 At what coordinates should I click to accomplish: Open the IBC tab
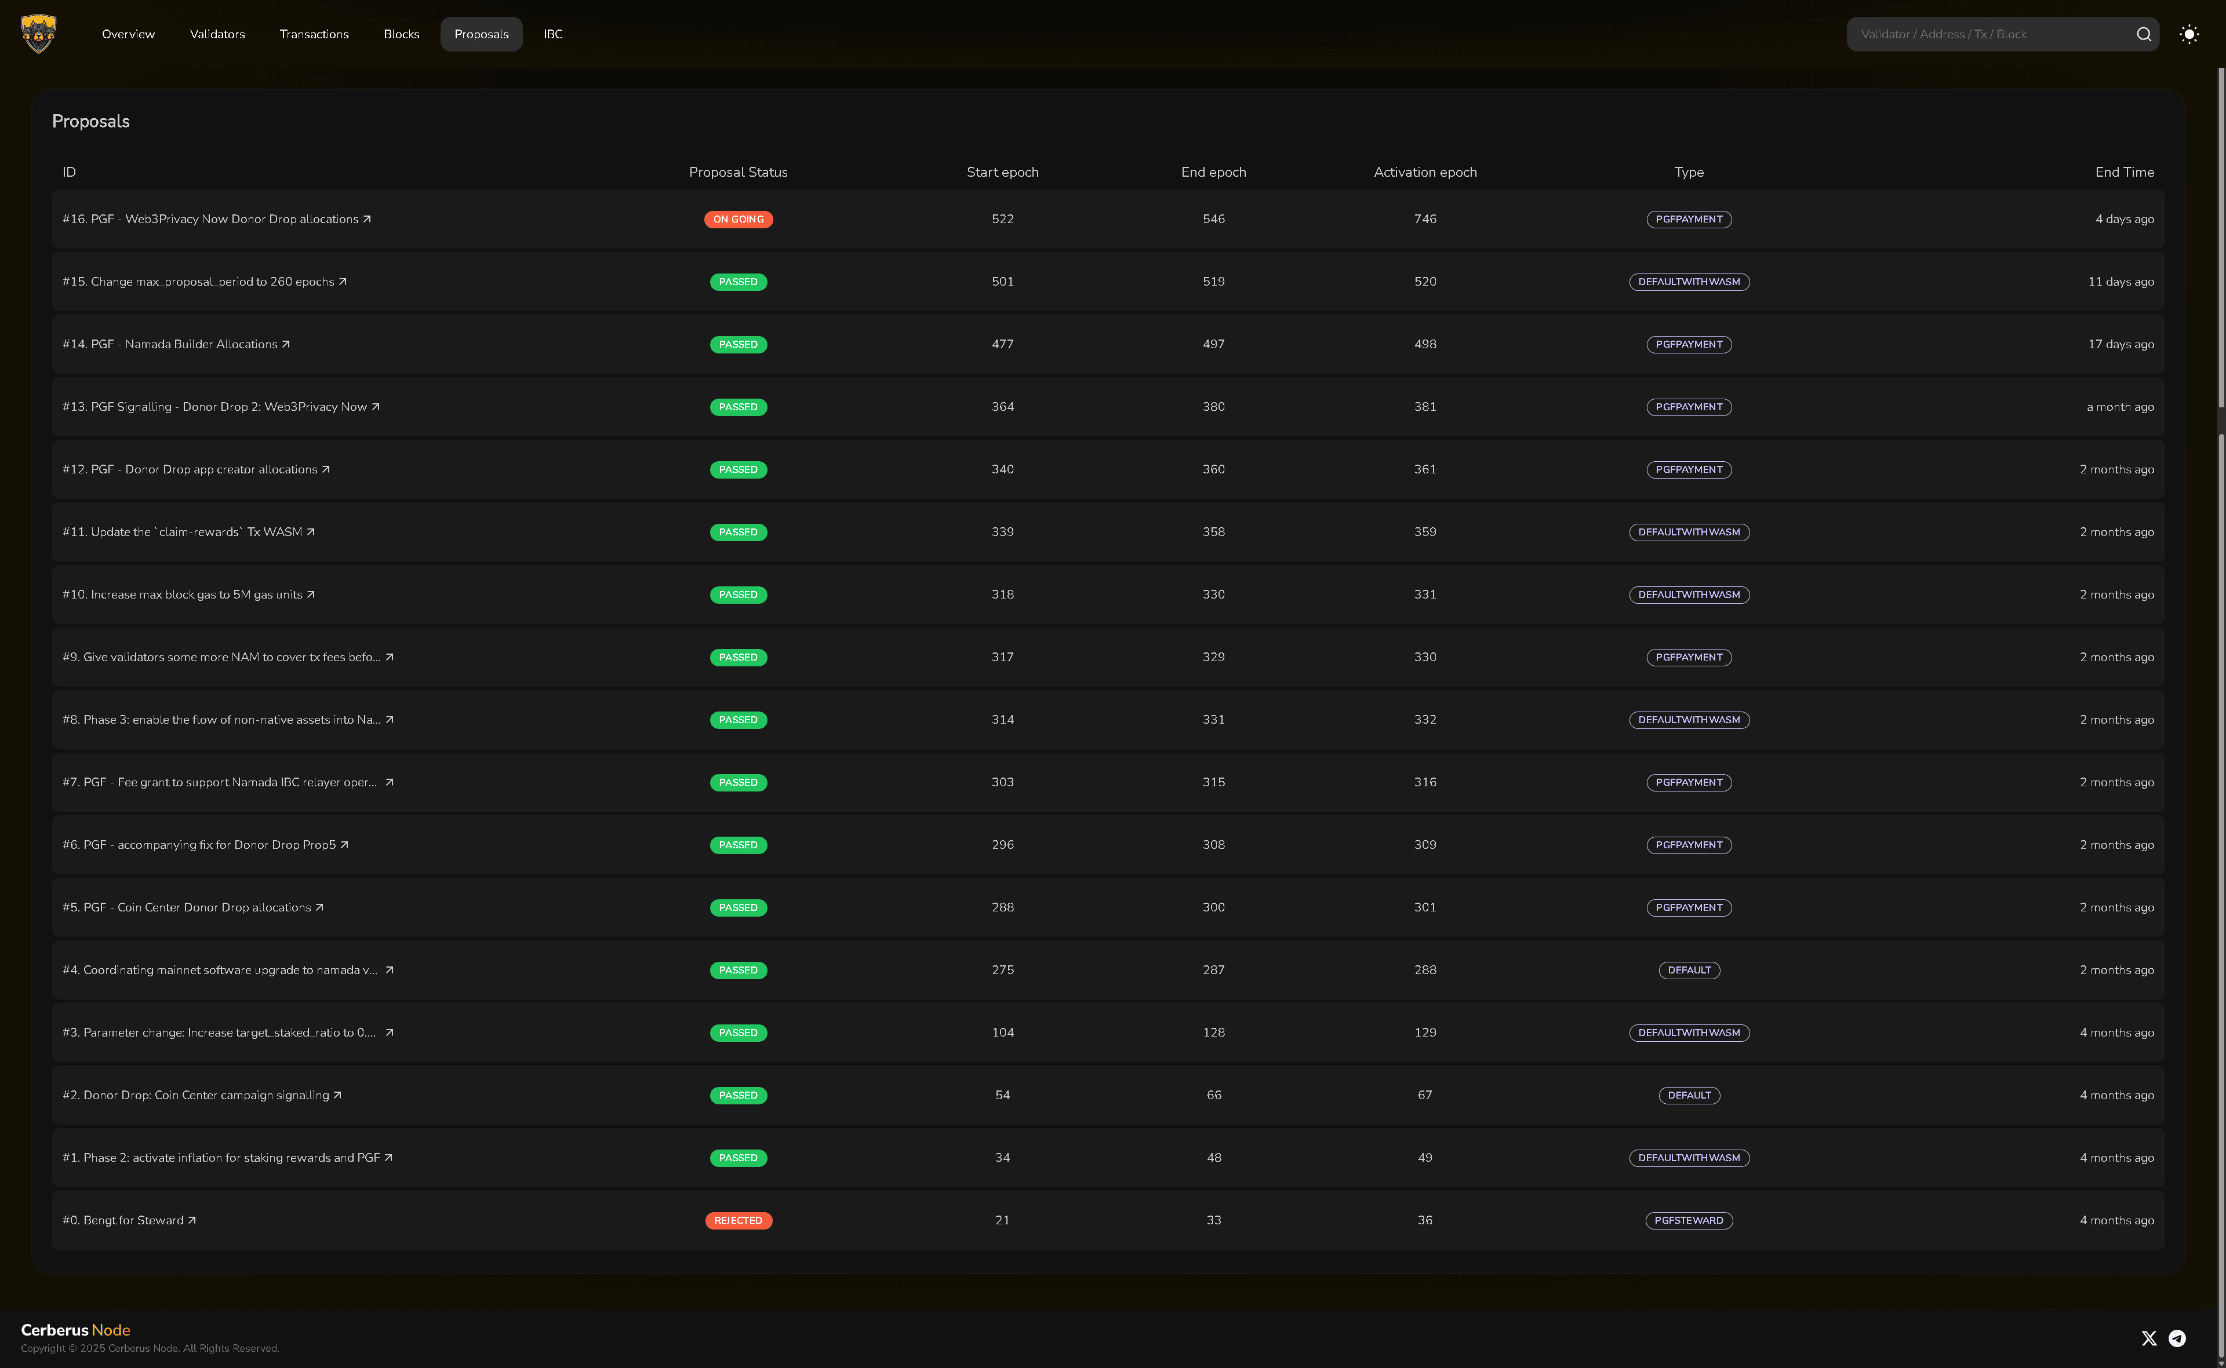[x=553, y=34]
